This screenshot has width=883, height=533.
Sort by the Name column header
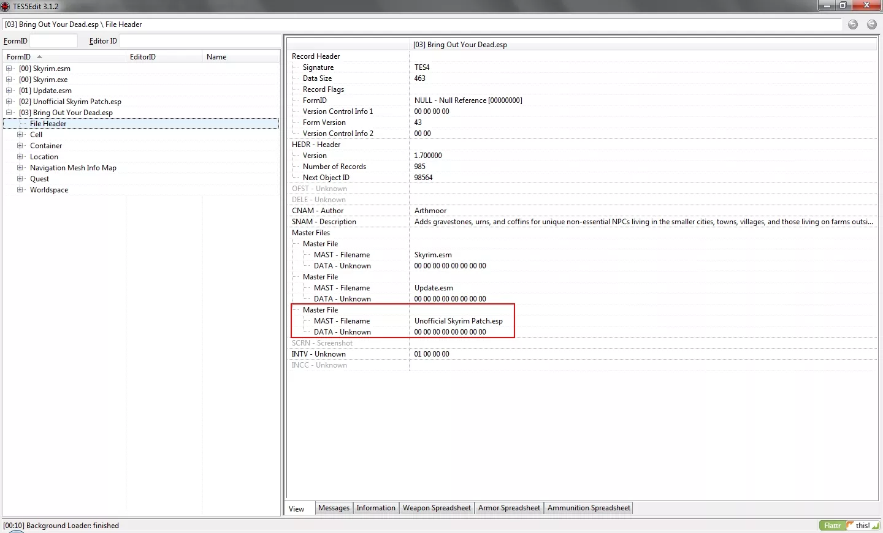[x=241, y=57]
